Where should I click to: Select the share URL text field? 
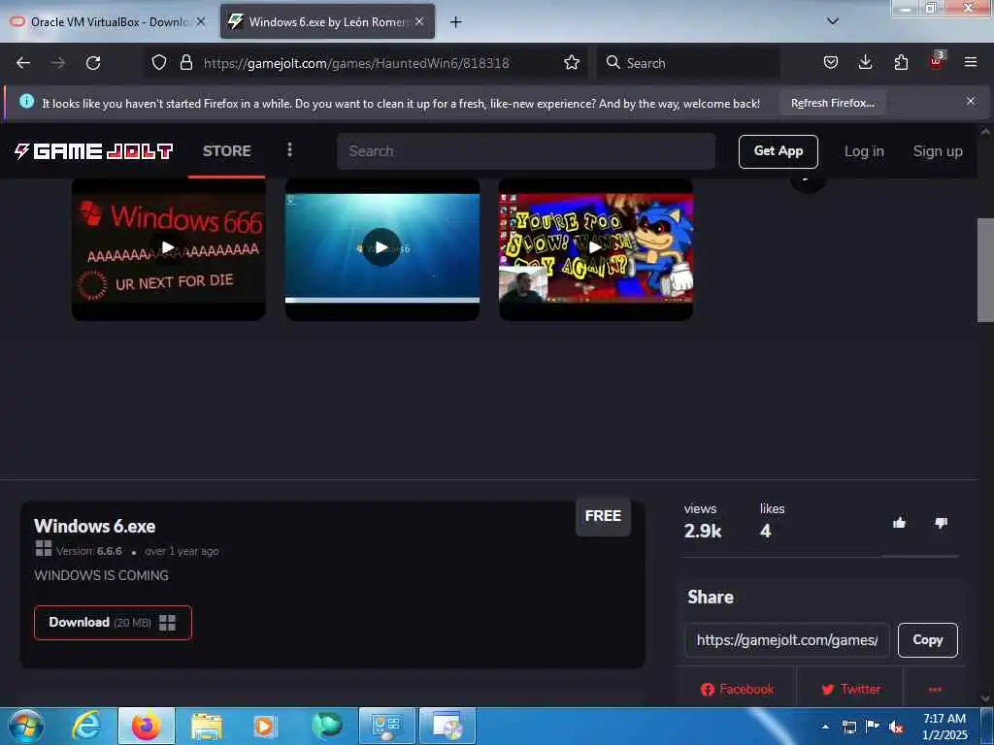click(x=787, y=640)
